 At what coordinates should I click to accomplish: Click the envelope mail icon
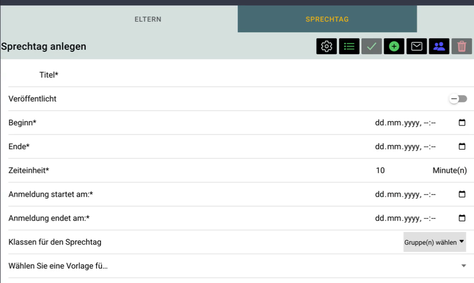coord(417,46)
